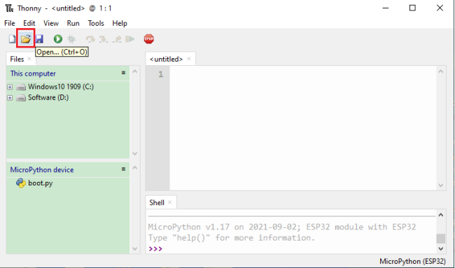Click the Windows10 1909 (C:) drive icon
This screenshot has height=268, width=455.
pyautogui.click(x=21, y=87)
